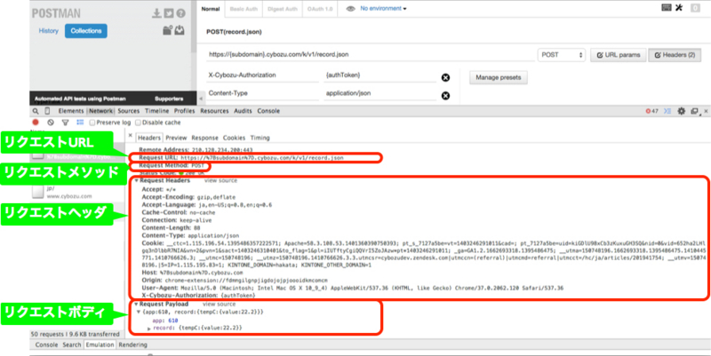Collapse the Request Headers section triangle
The image size is (711, 356).
pyautogui.click(x=137, y=181)
